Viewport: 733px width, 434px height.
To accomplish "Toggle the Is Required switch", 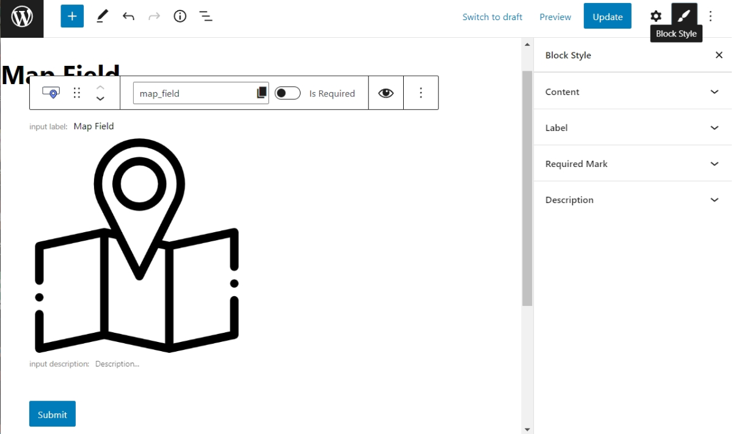I will click(287, 93).
